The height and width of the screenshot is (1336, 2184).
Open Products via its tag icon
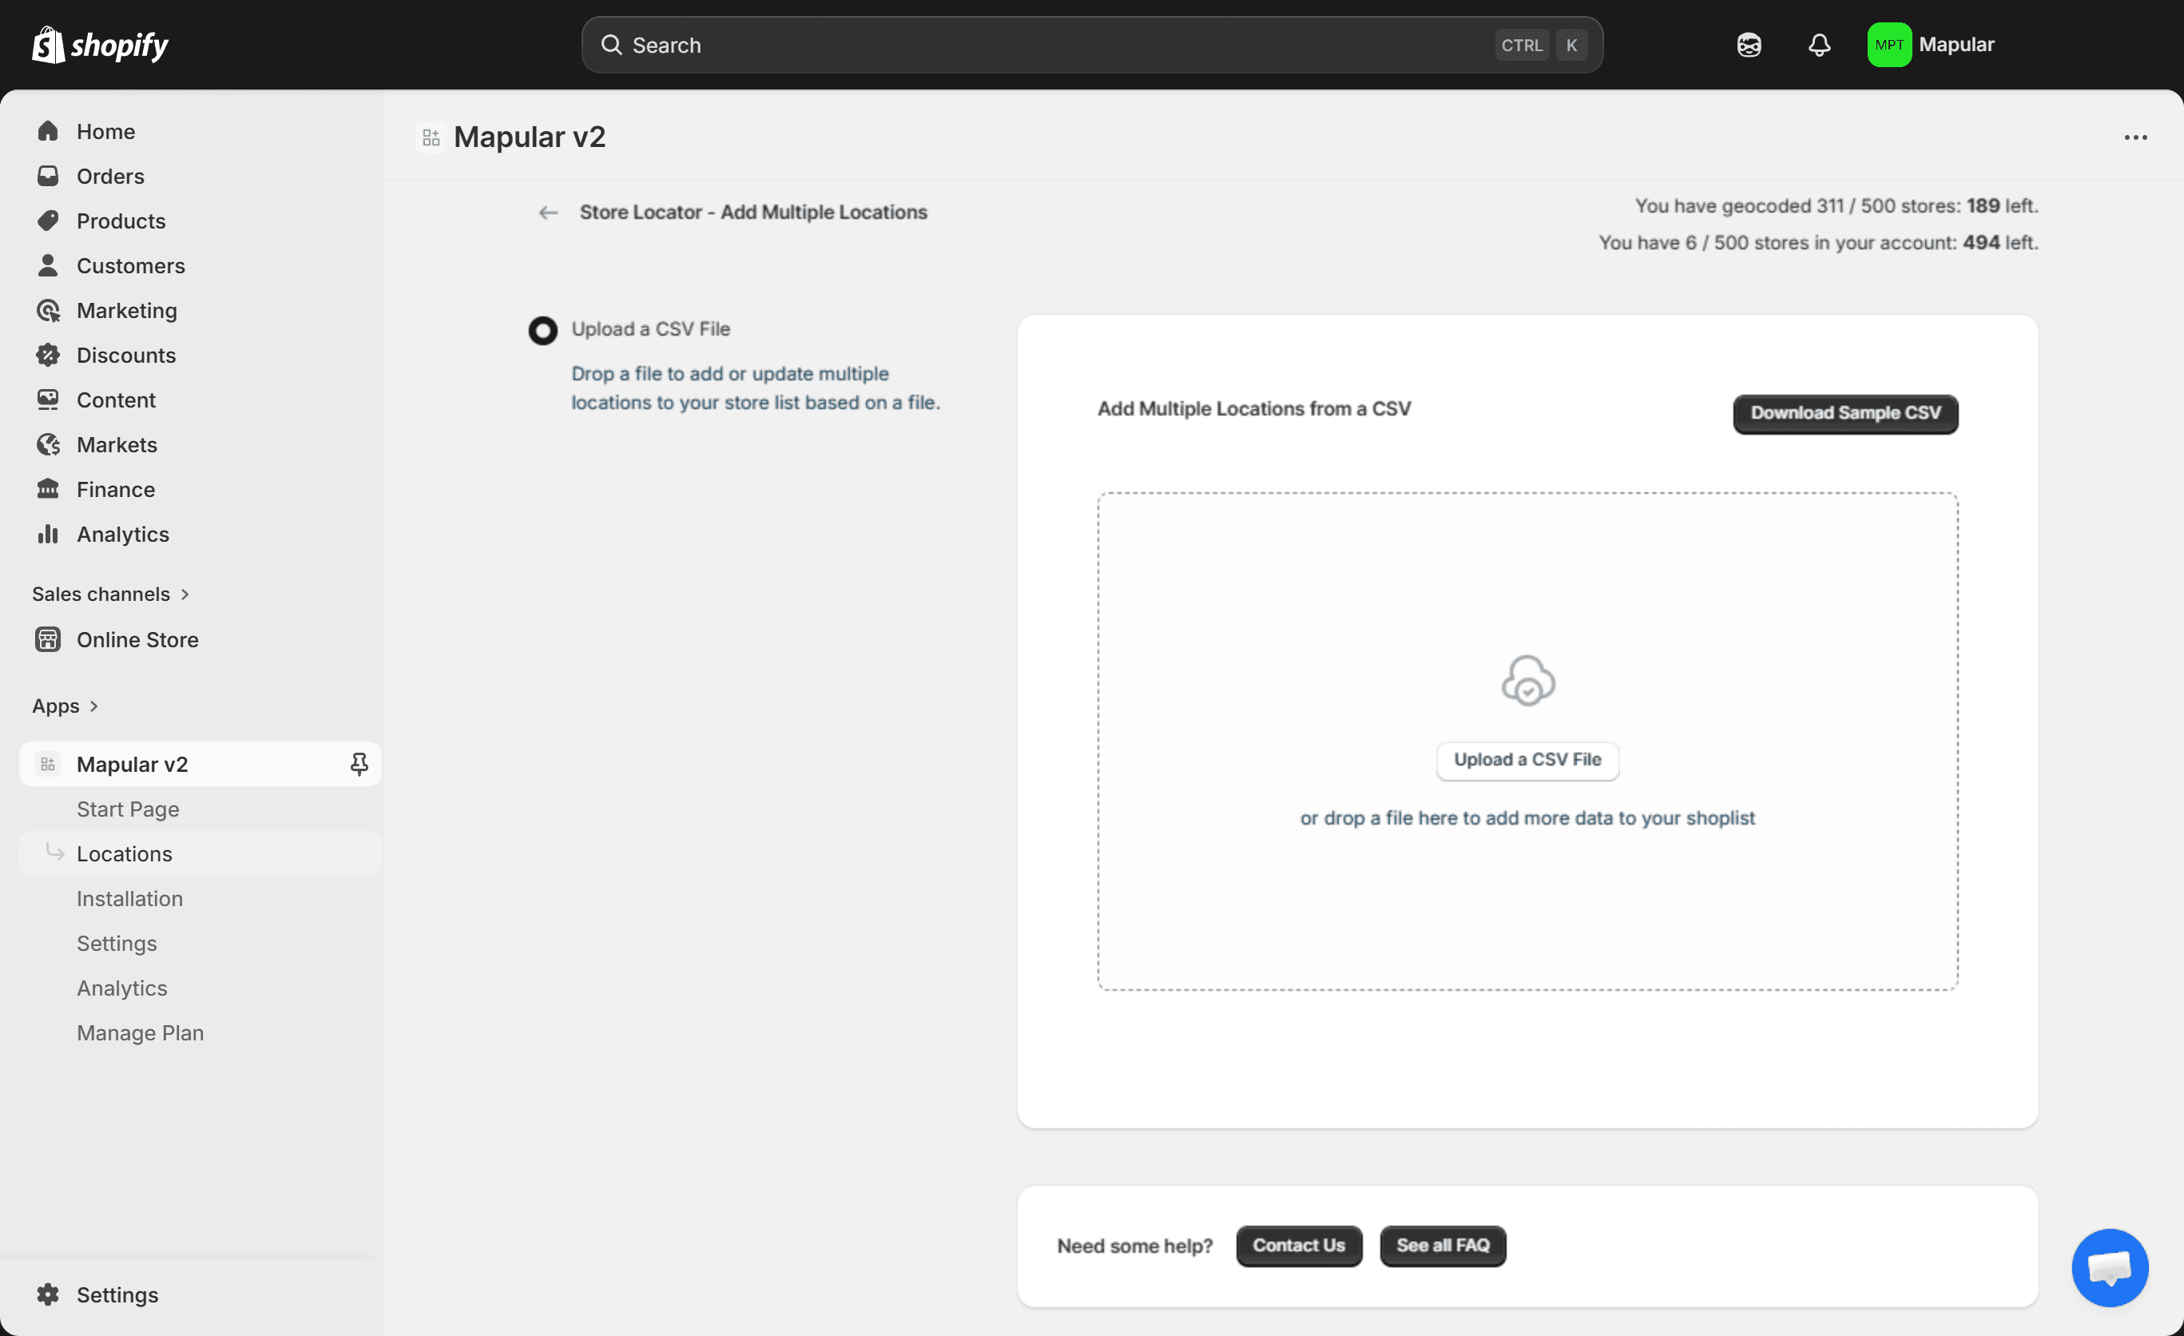[49, 221]
